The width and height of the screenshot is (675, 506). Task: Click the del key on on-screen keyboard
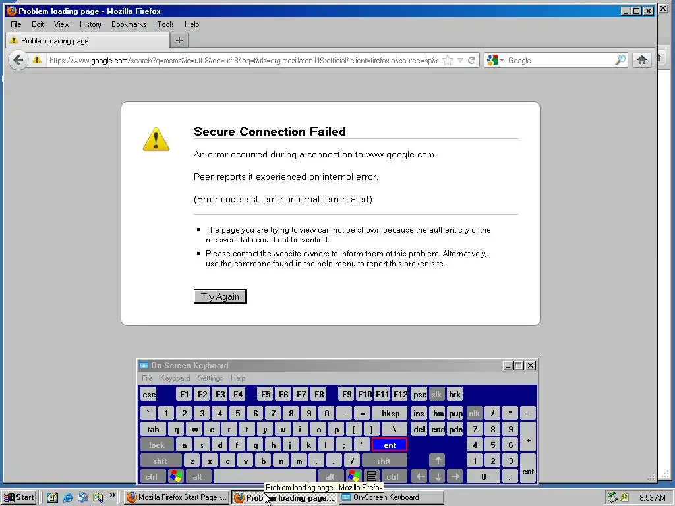click(x=419, y=430)
